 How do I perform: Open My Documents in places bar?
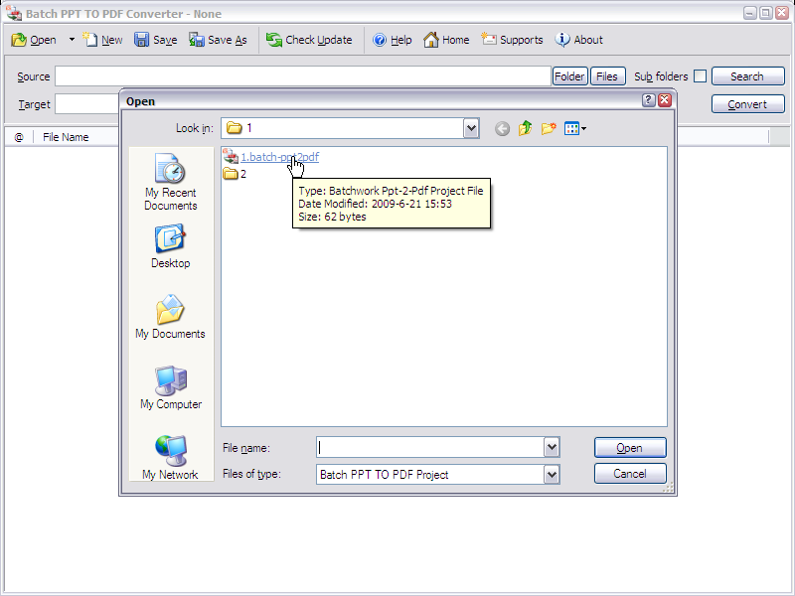pos(170,317)
